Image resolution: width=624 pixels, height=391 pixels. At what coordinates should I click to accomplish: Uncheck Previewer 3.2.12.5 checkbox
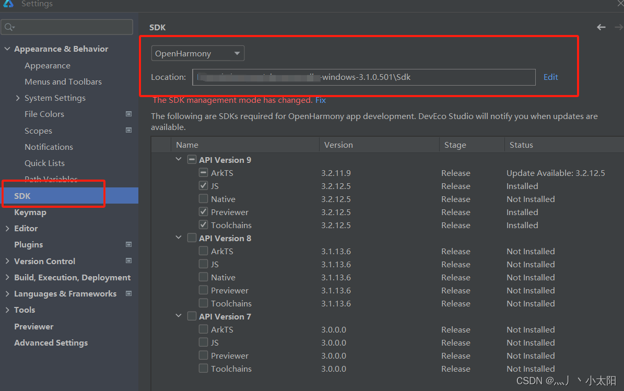tap(203, 211)
